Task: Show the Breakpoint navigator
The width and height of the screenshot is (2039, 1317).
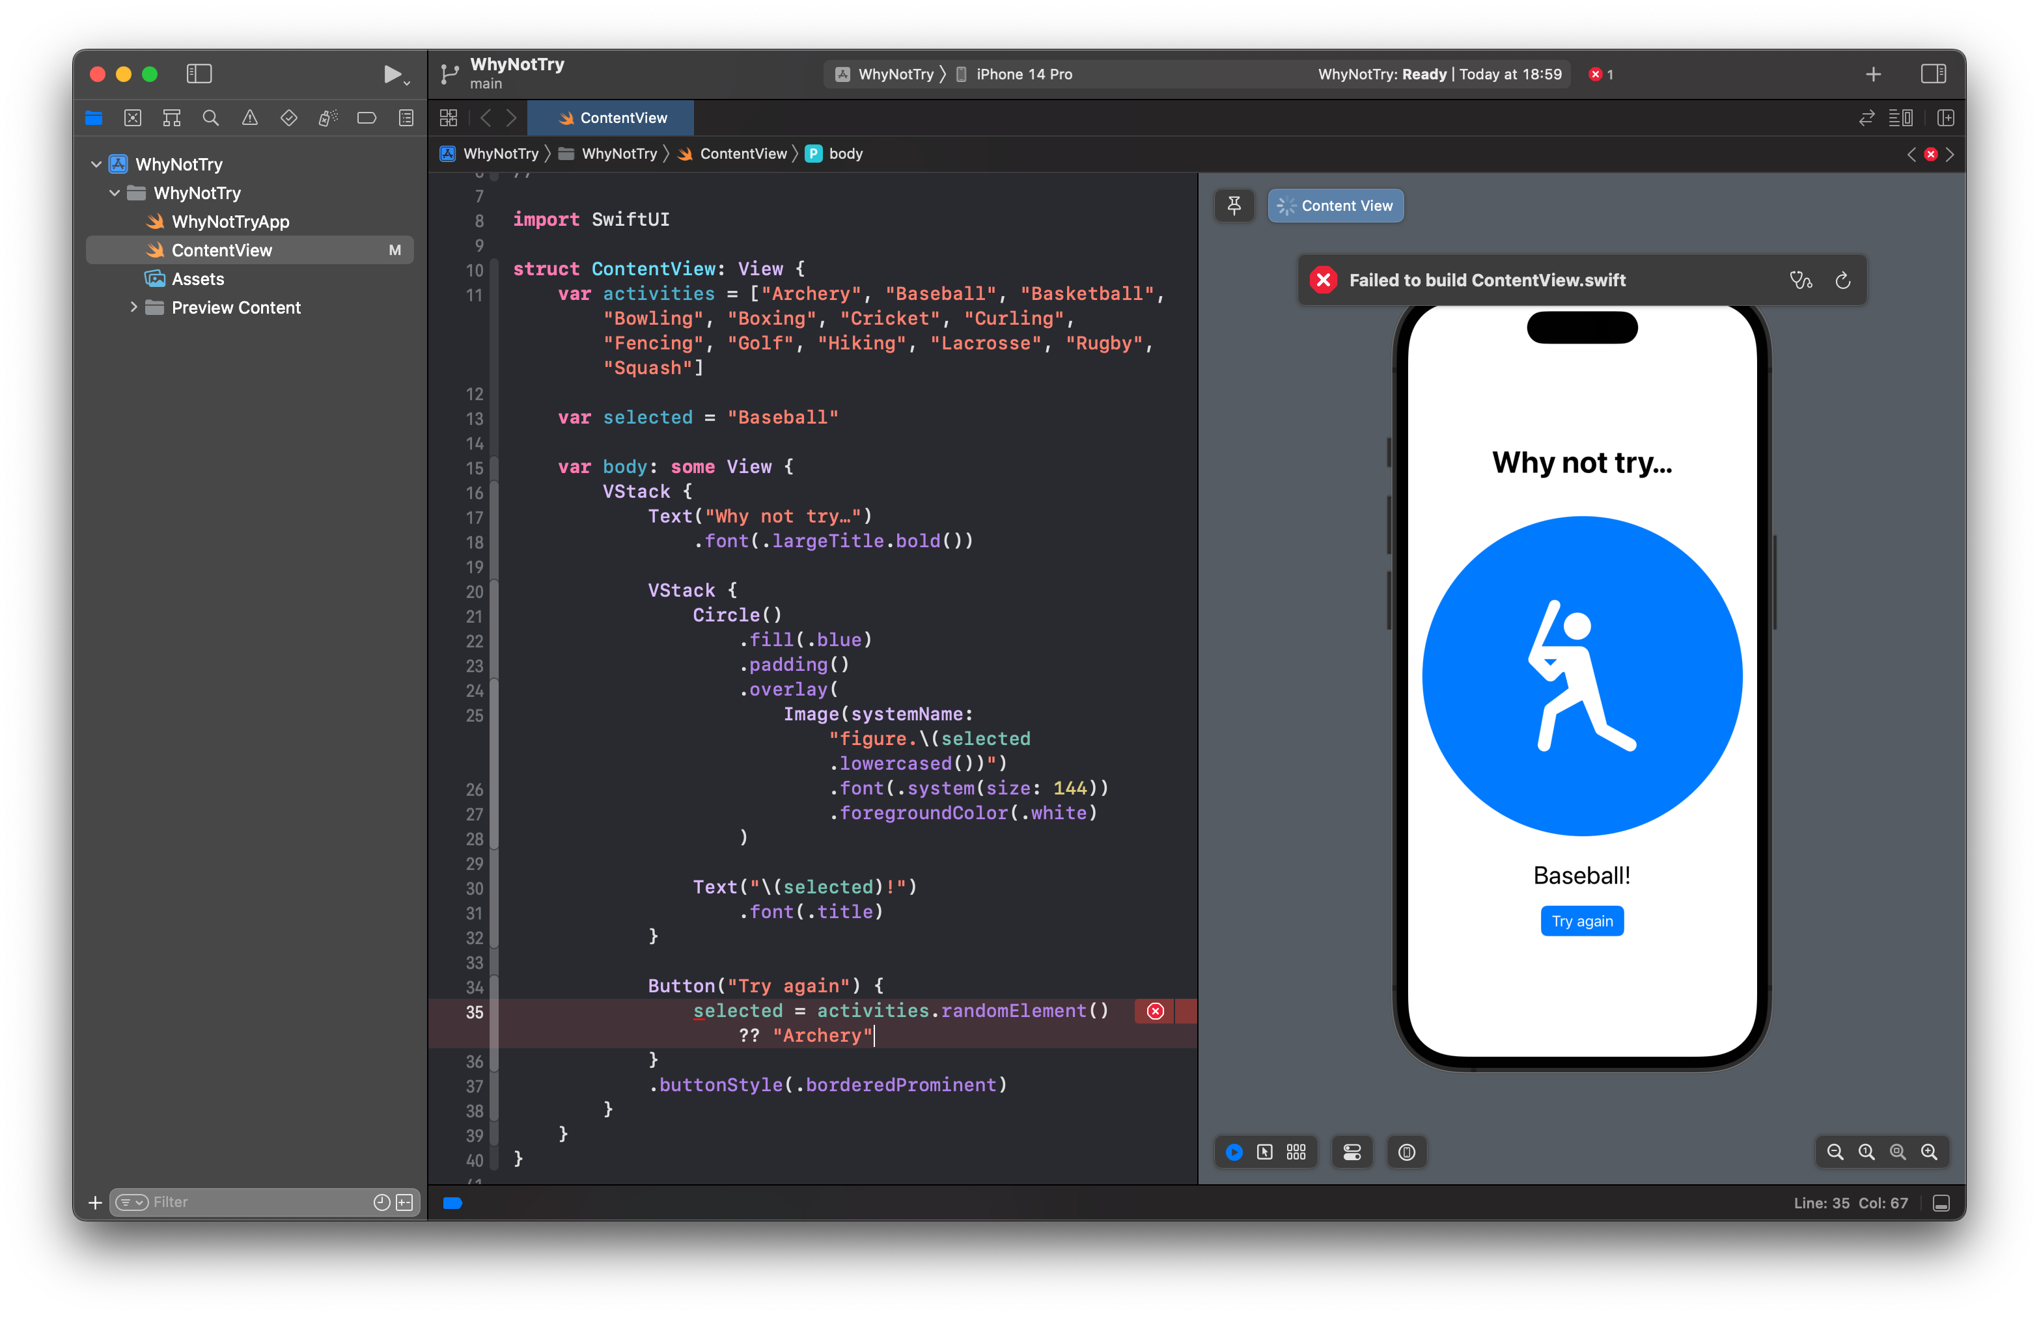Action: pyautogui.click(x=367, y=118)
